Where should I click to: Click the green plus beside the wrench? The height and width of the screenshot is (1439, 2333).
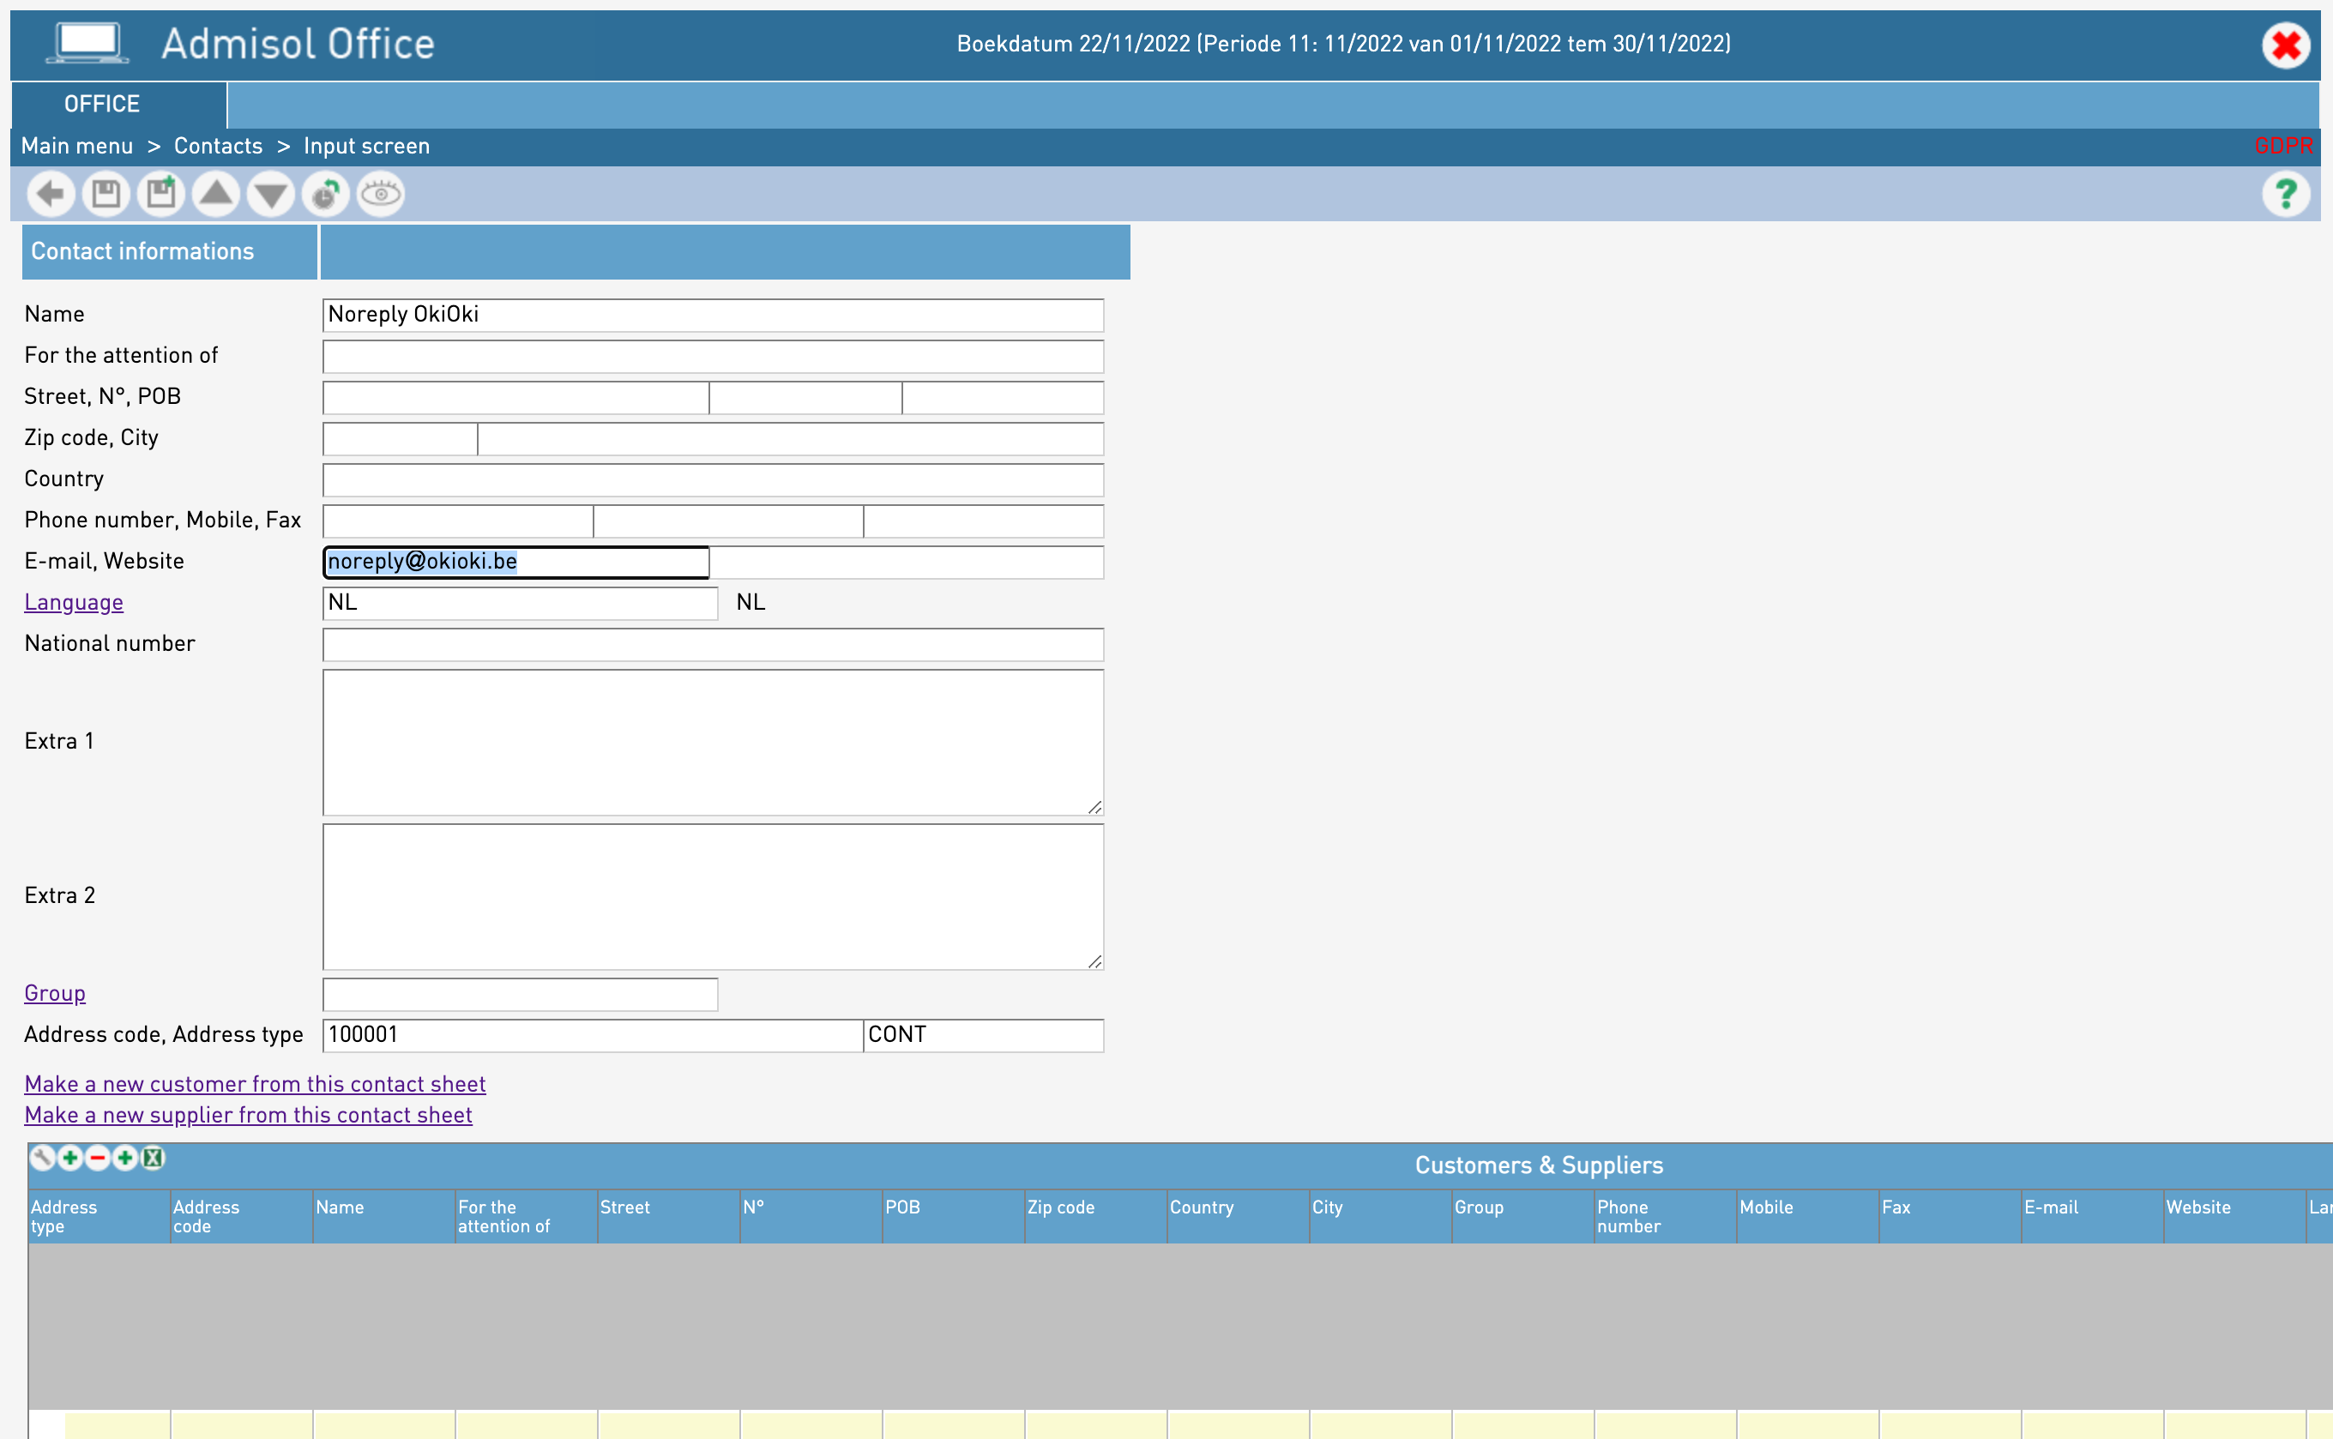pos(70,1159)
